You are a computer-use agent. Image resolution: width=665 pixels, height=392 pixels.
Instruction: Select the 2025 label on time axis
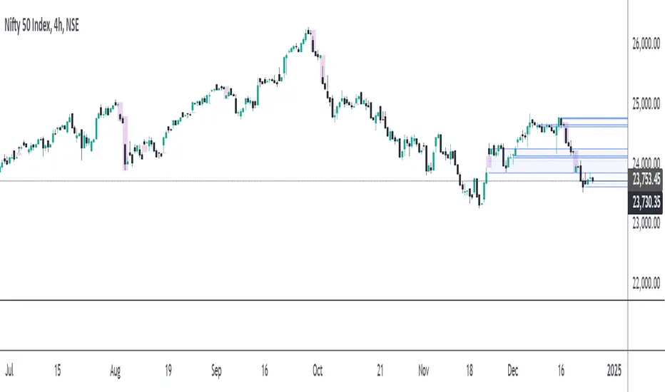(614, 371)
